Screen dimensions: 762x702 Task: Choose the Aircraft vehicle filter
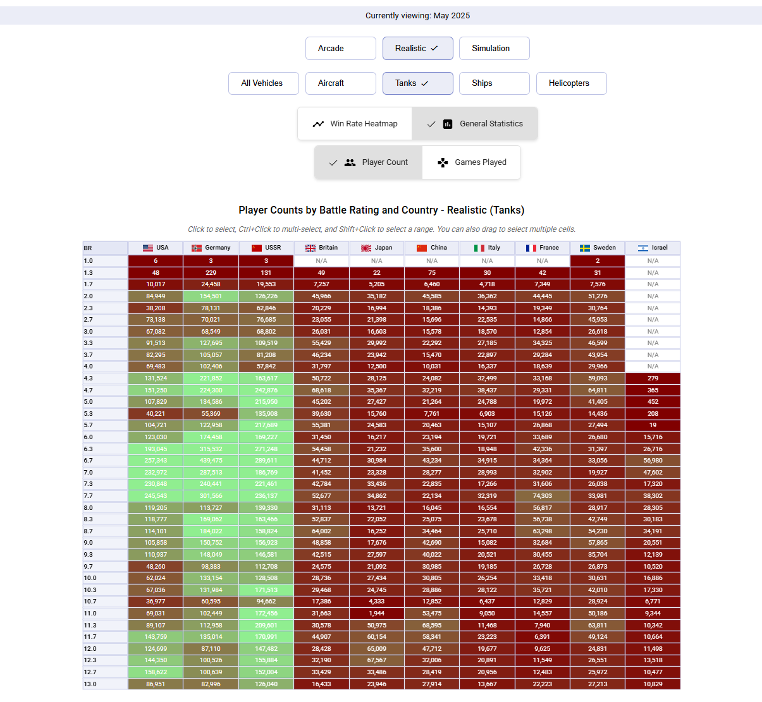(341, 83)
